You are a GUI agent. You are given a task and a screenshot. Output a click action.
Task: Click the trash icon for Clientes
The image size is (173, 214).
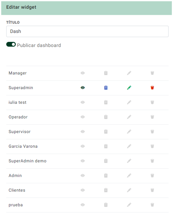[152, 190]
